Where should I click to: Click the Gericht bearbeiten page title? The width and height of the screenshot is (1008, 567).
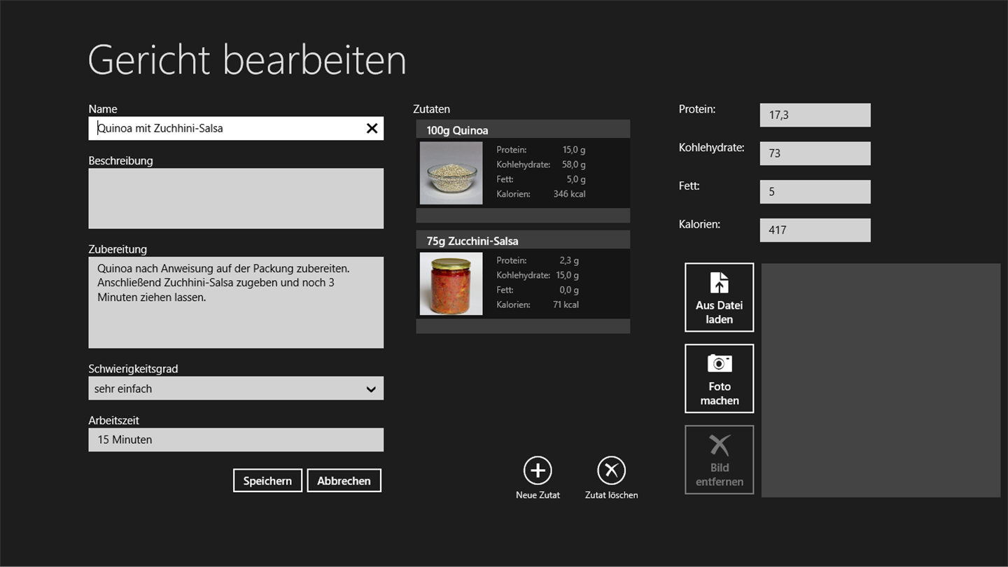point(247,59)
